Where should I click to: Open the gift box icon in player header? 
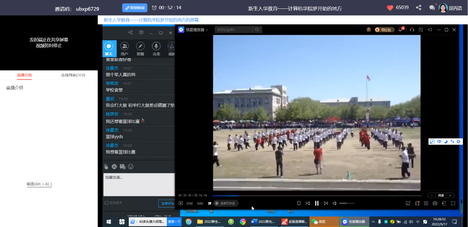pos(368,30)
